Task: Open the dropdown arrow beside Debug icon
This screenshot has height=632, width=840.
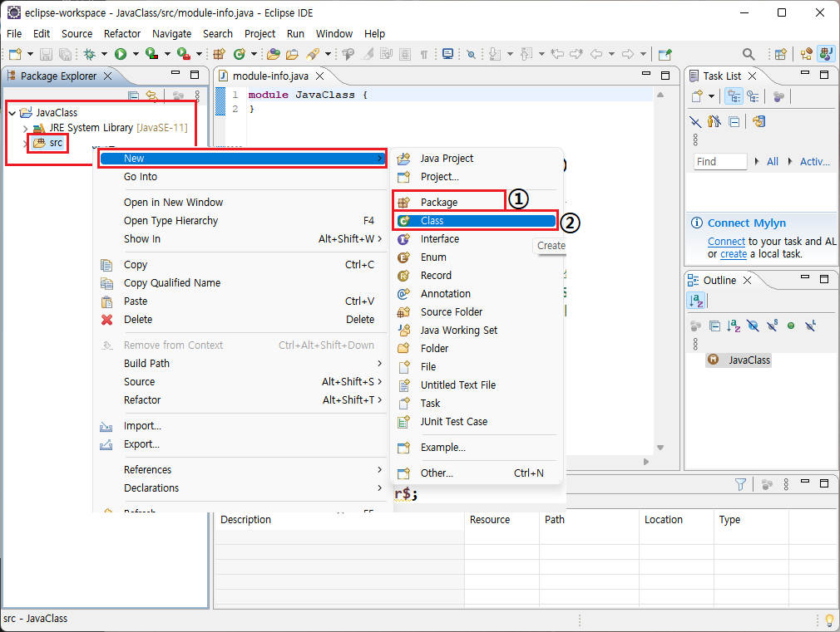Action: (x=104, y=54)
